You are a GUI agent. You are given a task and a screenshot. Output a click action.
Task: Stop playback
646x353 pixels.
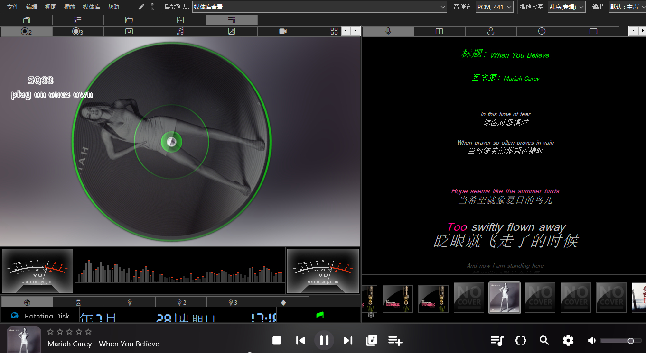tap(277, 340)
